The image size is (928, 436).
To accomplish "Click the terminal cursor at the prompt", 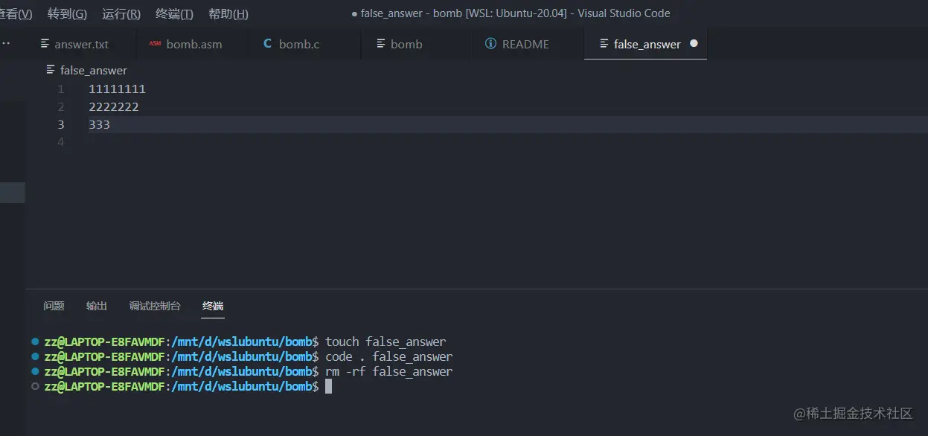I will tap(328, 387).
